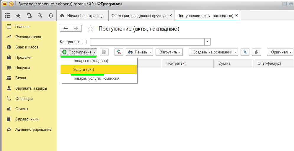Open Создать на основании dropdown

click(213, 52)
